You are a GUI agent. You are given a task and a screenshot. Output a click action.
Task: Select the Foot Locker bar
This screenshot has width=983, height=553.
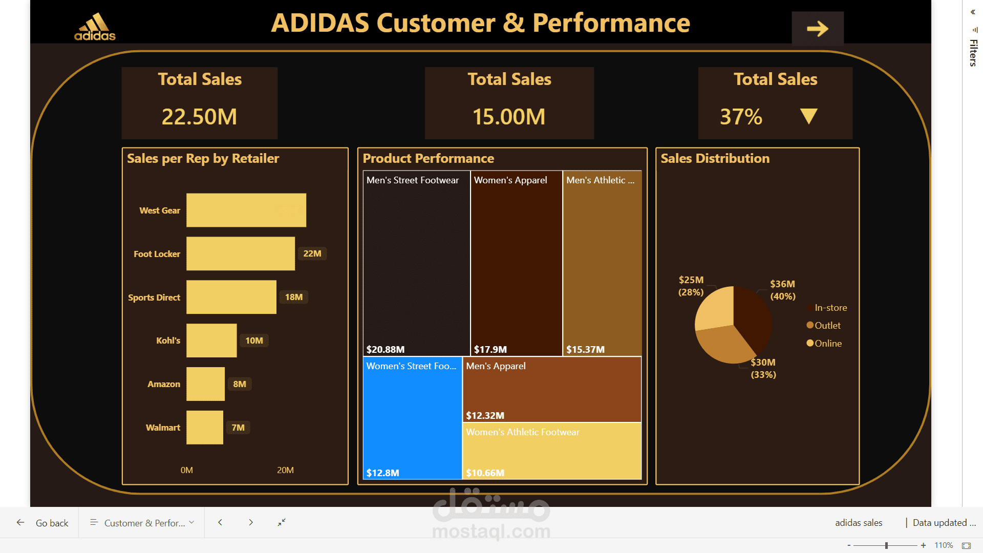(240, 253)
